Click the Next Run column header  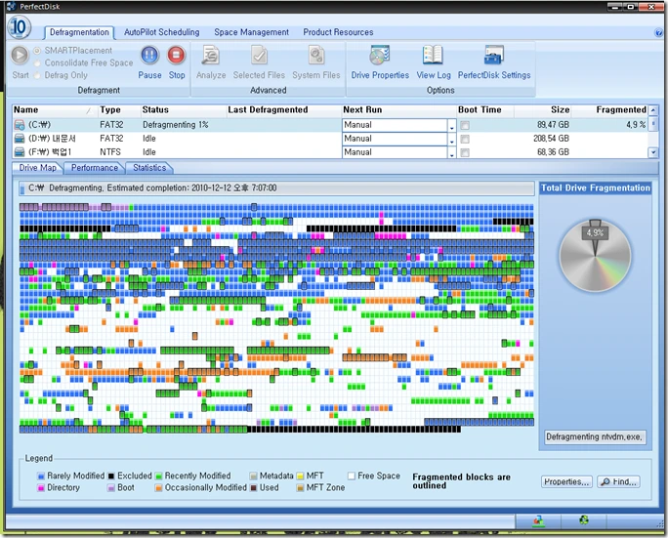[398, 110]
